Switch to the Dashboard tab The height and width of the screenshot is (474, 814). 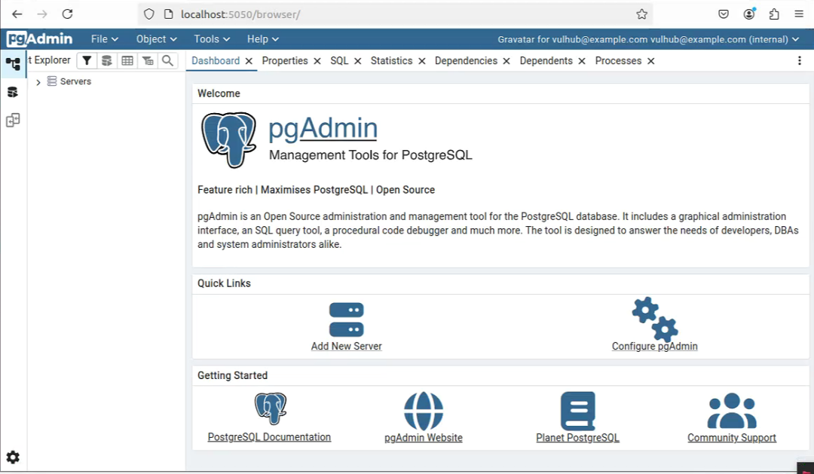click(216, 61)
